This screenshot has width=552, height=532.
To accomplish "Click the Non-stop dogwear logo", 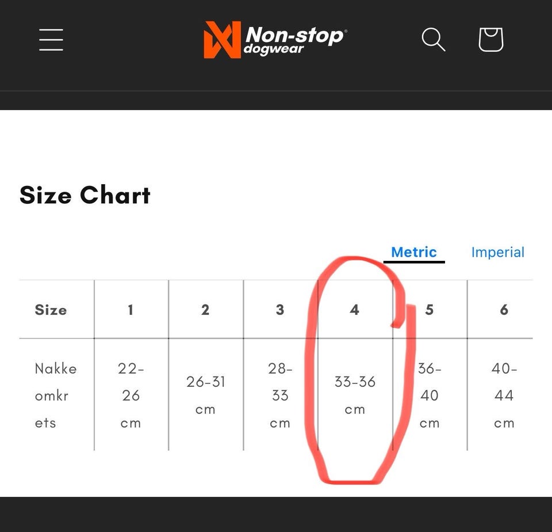I will click(x=275, y=40).
